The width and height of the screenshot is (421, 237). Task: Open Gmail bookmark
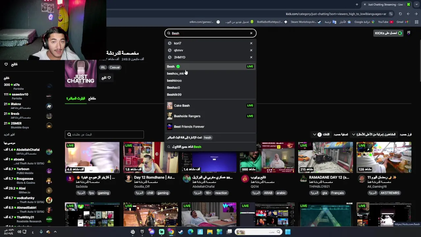click(x=402, y=22)
